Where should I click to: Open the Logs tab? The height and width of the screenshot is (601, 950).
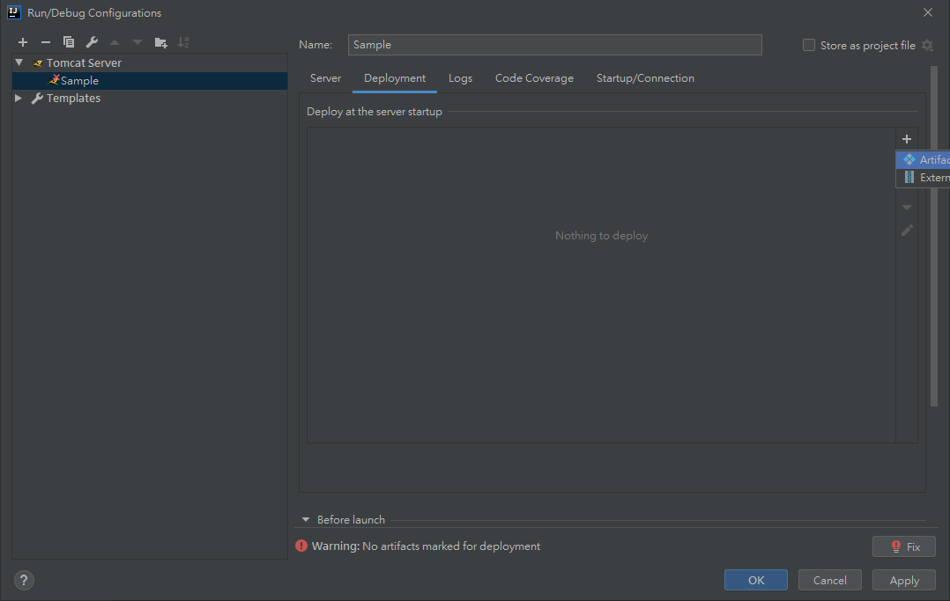(460, 78)
